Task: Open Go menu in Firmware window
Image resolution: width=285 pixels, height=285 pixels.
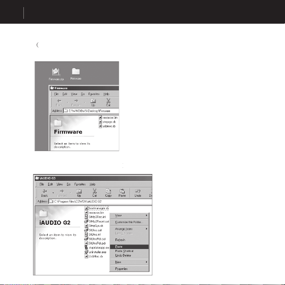Action: (x=83, y=94)
